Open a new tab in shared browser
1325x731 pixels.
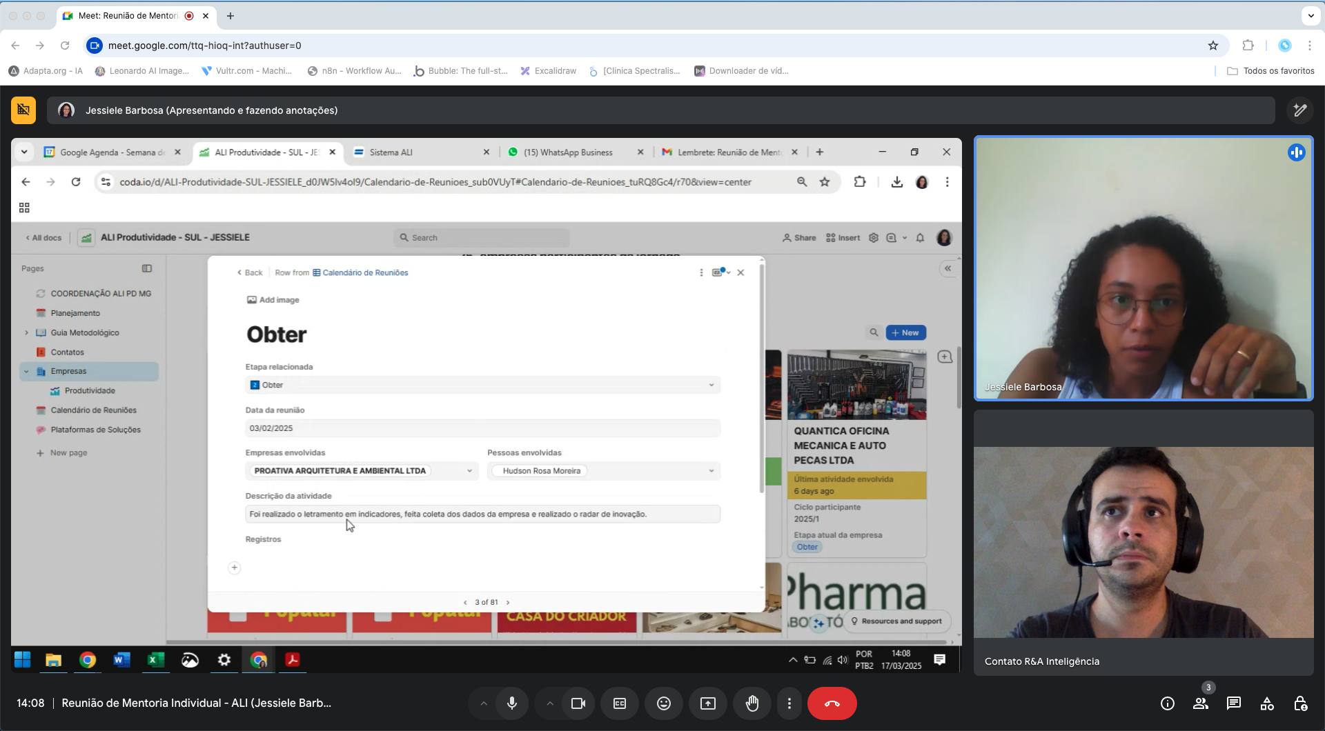[820, 152]
